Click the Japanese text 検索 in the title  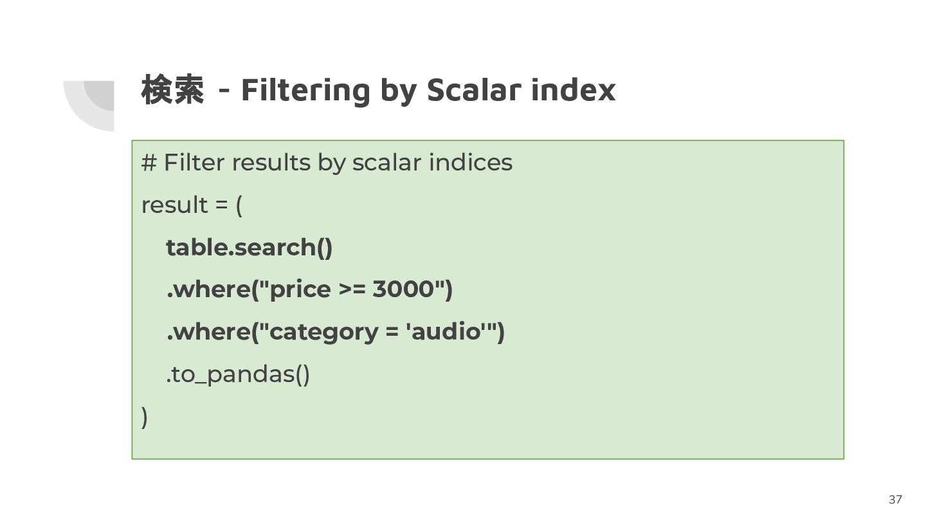click(172, 89)
